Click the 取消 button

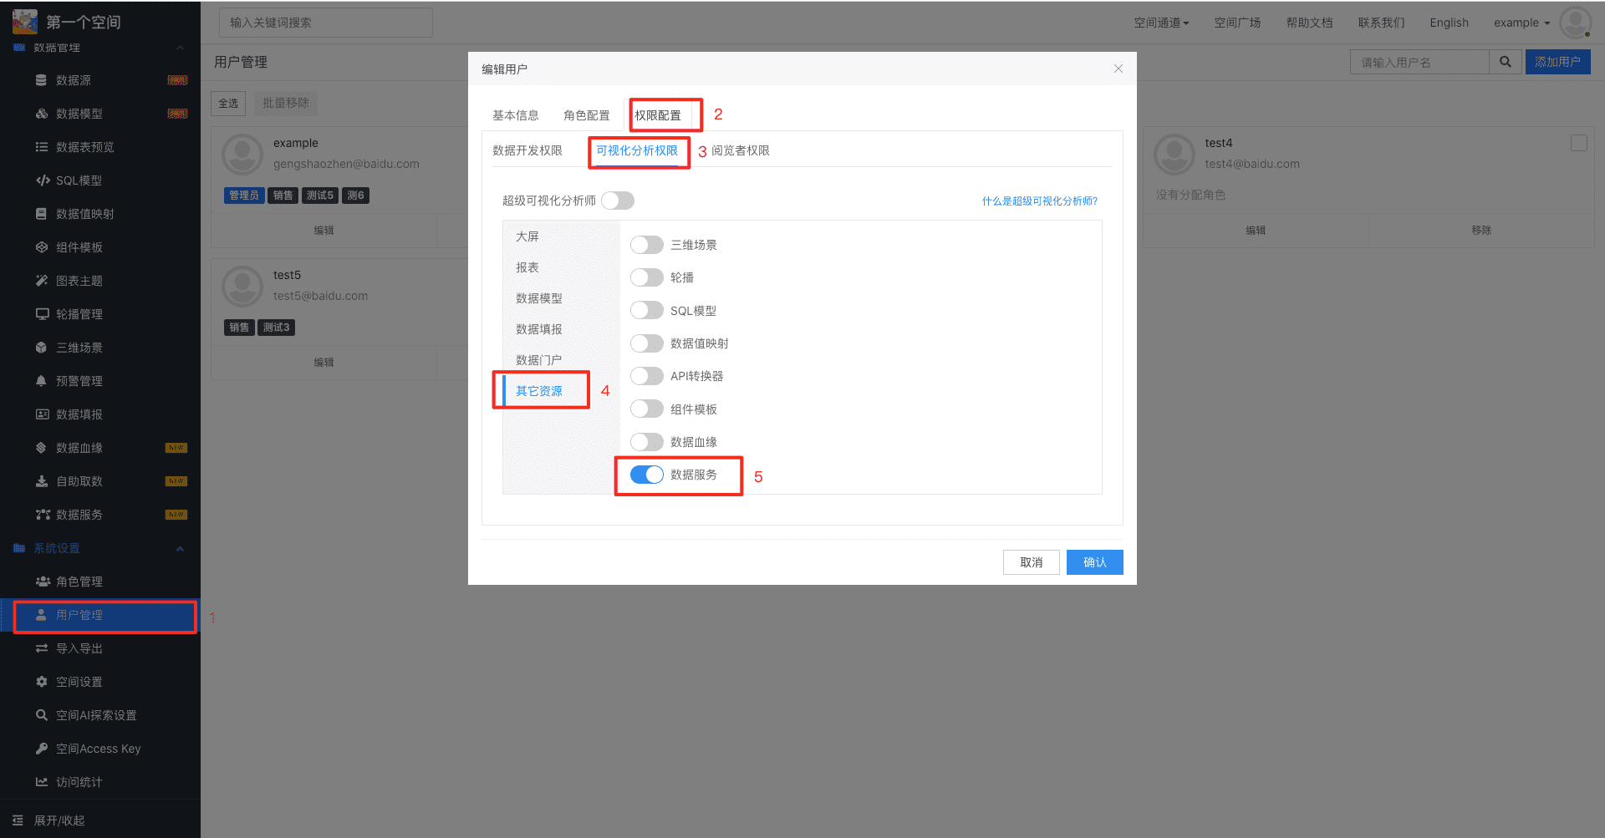point(1032,562)
